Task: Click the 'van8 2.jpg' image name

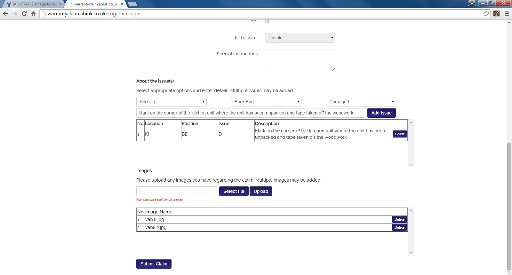Action: pyautogui.click(x=156, y=227)
